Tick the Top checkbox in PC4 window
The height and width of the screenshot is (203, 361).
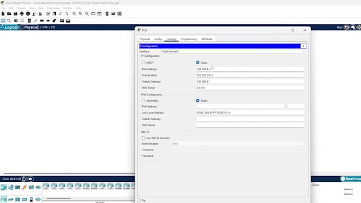(139, 200)
